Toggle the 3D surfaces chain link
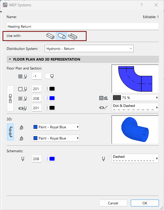The height and width of the screenshot is (210, 164). click(10, 132)
